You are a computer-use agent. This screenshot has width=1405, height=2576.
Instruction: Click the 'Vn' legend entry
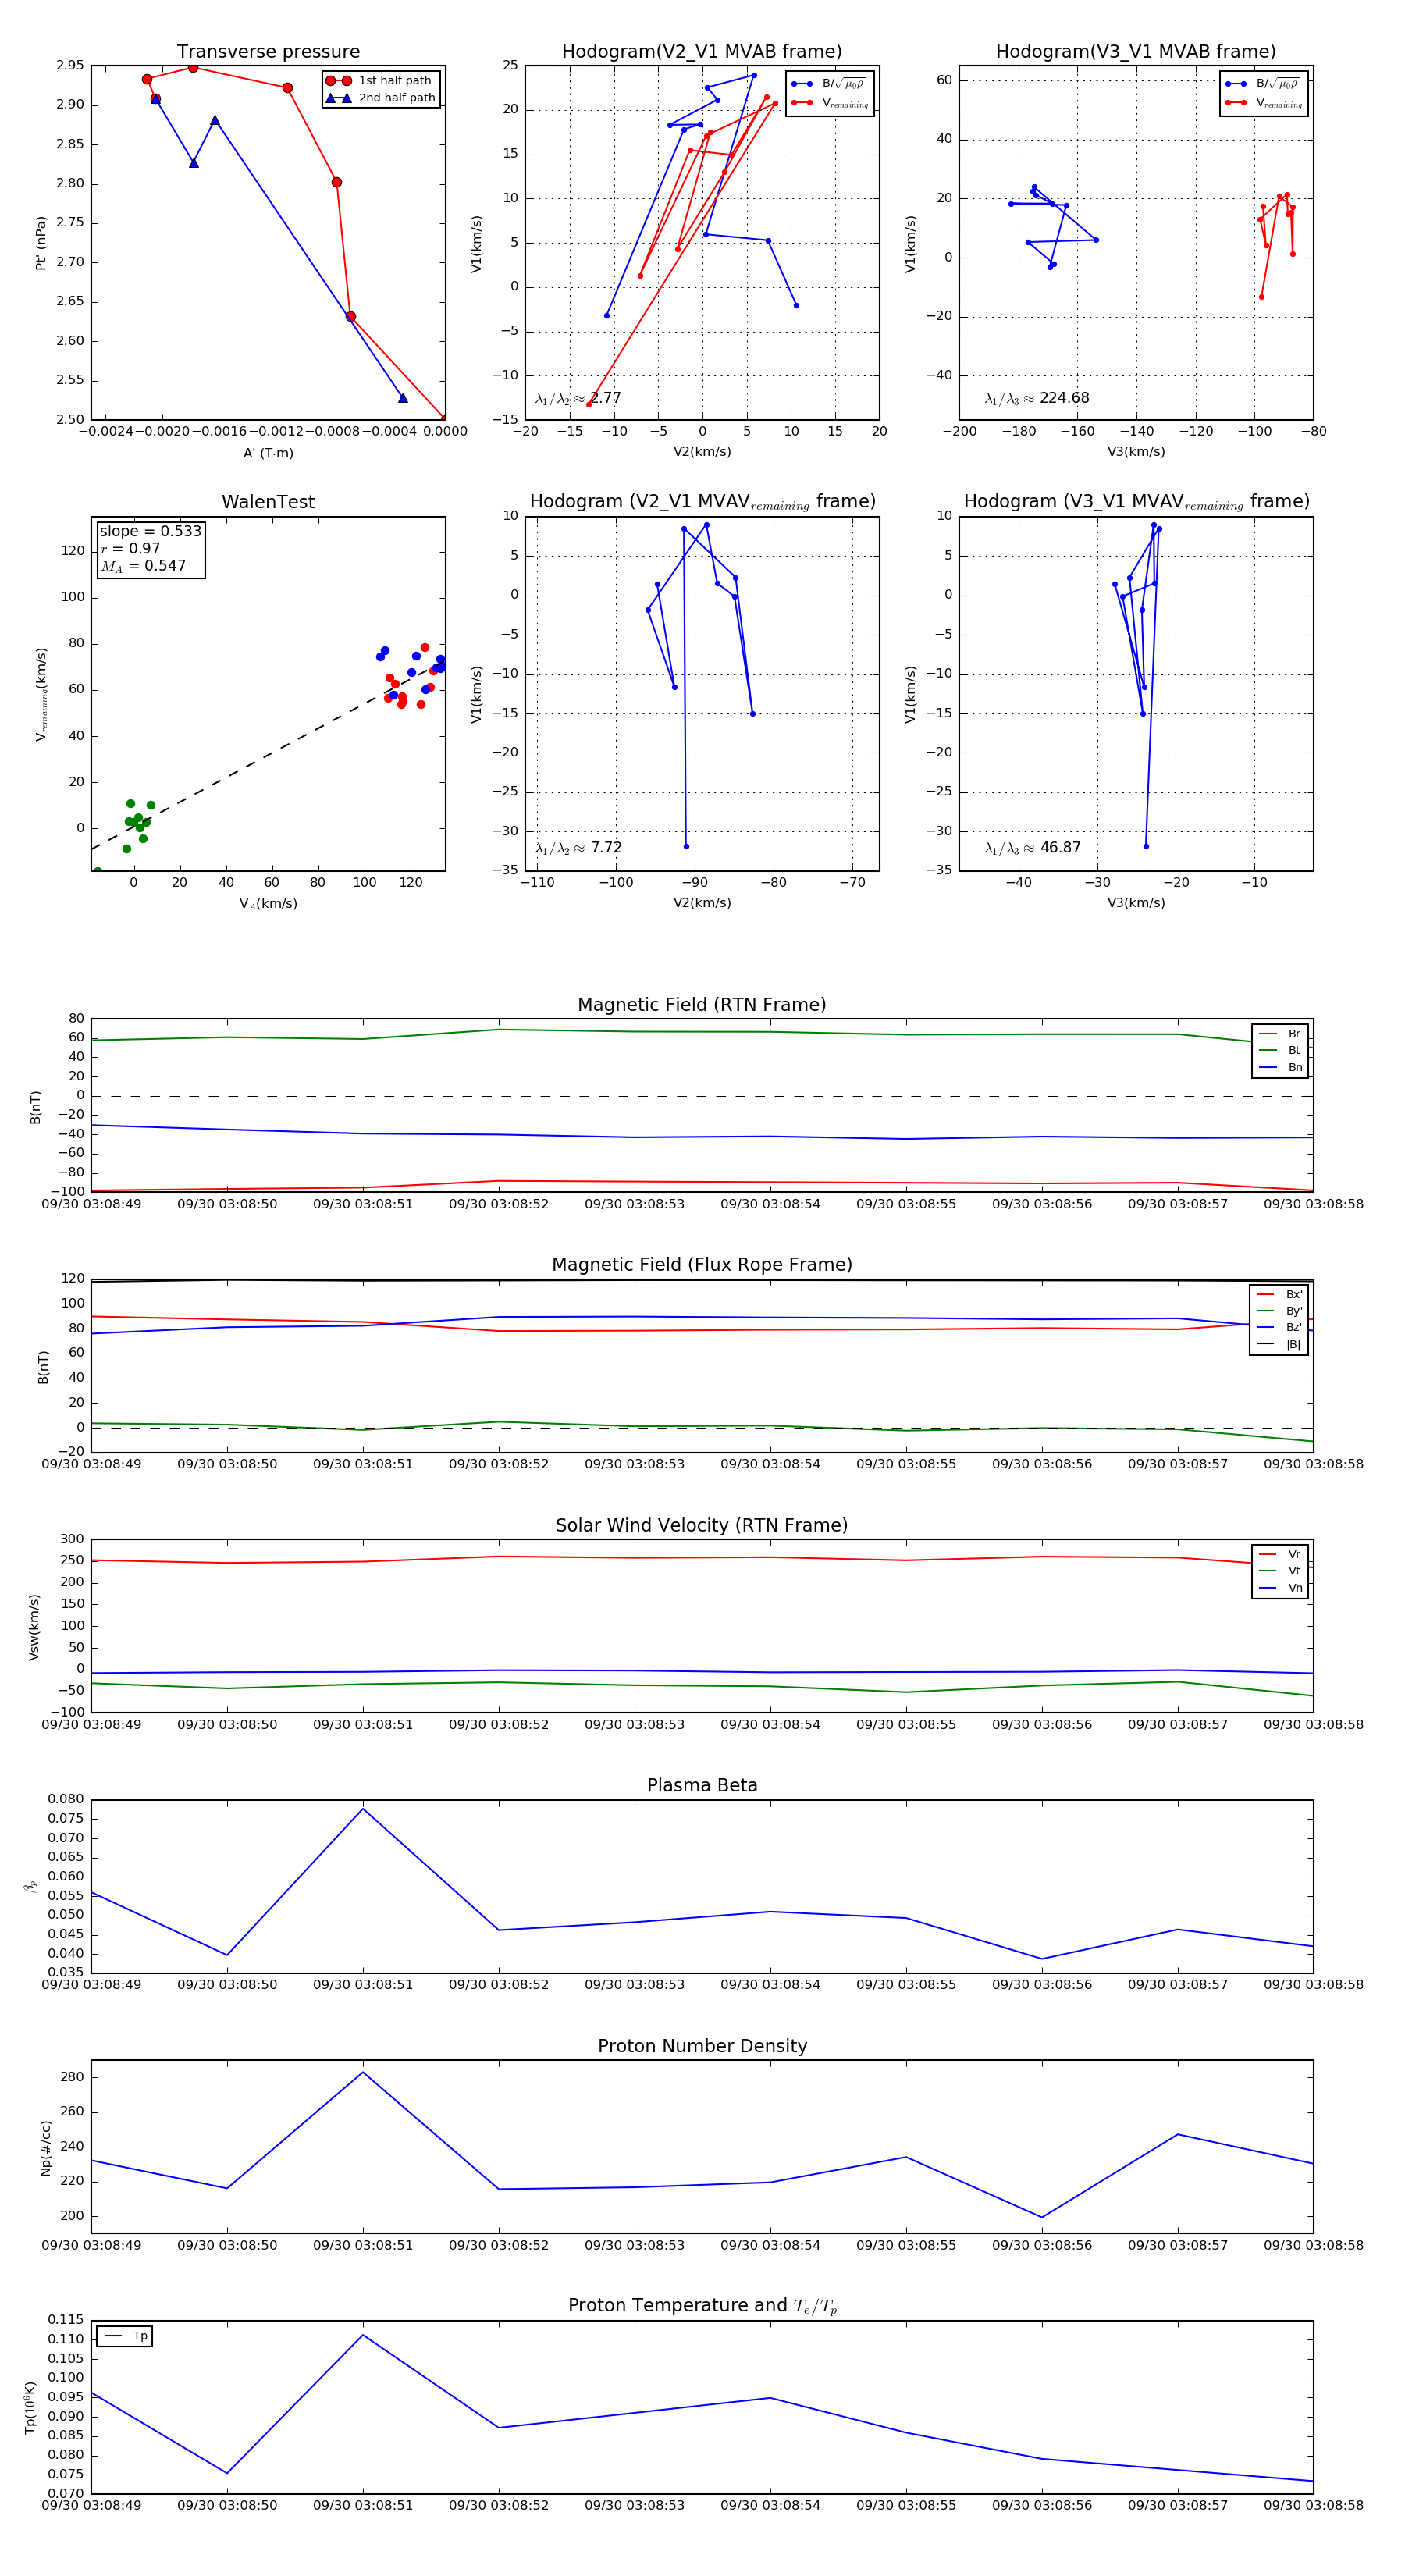click(1281, 1588)
